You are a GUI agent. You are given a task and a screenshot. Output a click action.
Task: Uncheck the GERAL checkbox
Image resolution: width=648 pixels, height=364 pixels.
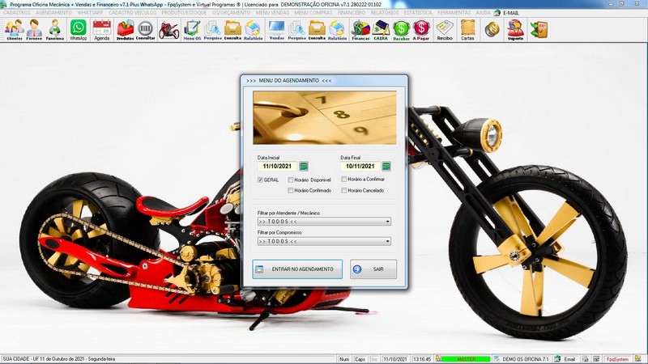click(x=260, y=180)
